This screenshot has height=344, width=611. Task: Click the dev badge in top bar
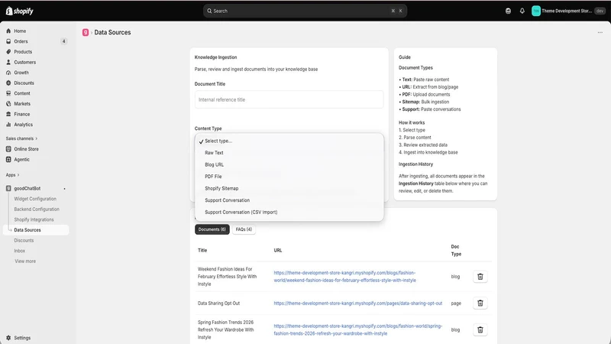(600, 11)
